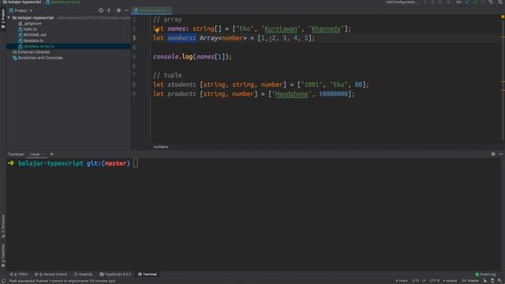The height and width of the screenshot is (284, 505).
Task: Click the Handphone string in line 9
Action: point(292,94)
